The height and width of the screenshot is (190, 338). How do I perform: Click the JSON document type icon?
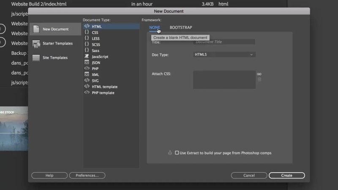[87, 62]
